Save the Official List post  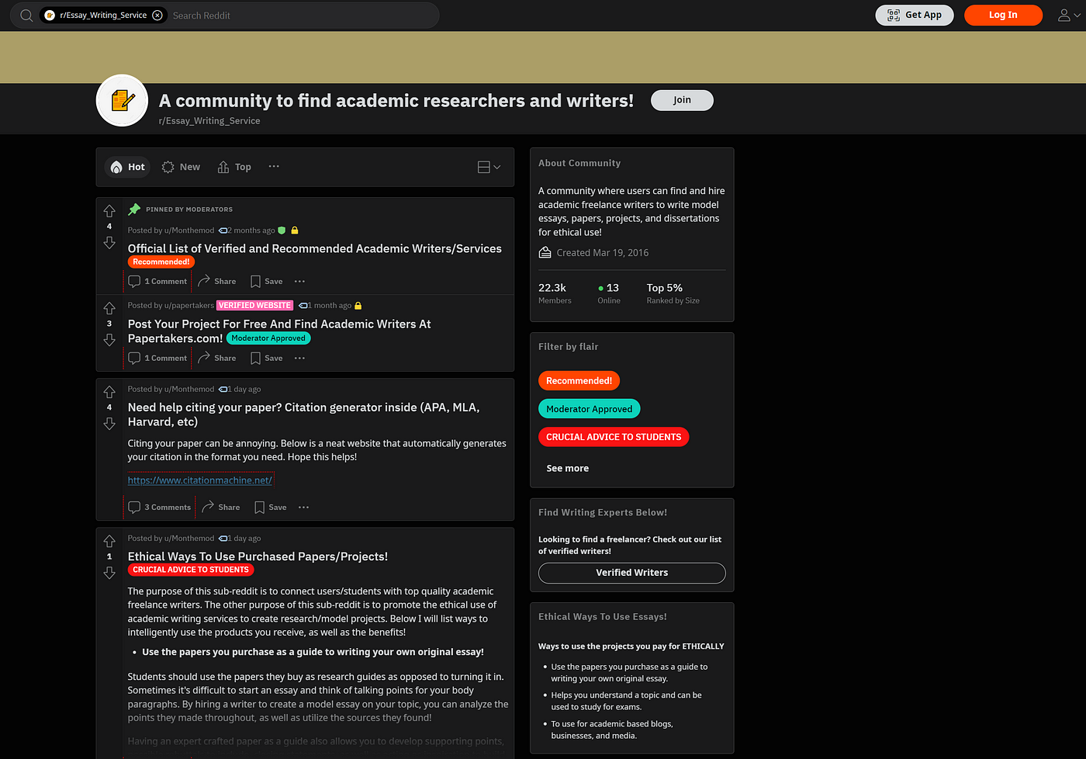pos(266,281)
